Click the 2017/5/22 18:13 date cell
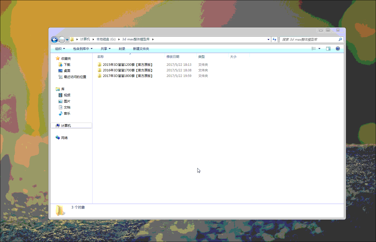 179,65
